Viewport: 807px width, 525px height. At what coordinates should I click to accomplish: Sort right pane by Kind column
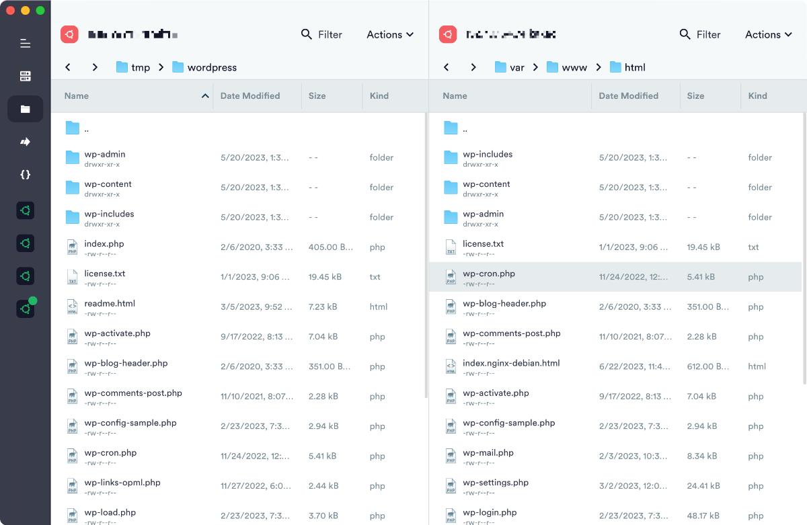[x=773, y=96]
